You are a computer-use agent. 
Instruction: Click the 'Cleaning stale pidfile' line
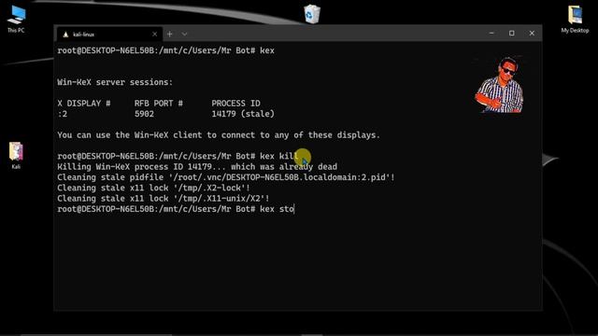coord(226,177)
